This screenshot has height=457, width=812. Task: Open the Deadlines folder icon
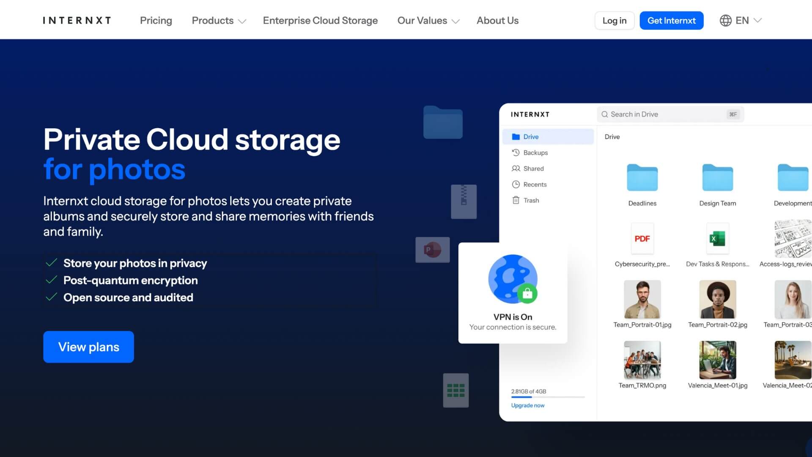click(642, 178)
